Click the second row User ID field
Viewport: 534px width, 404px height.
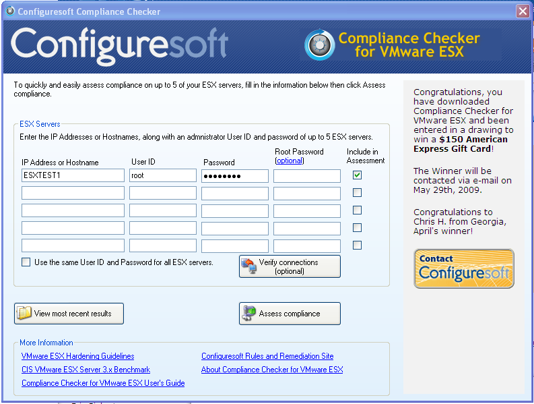(x=163, y=193)
